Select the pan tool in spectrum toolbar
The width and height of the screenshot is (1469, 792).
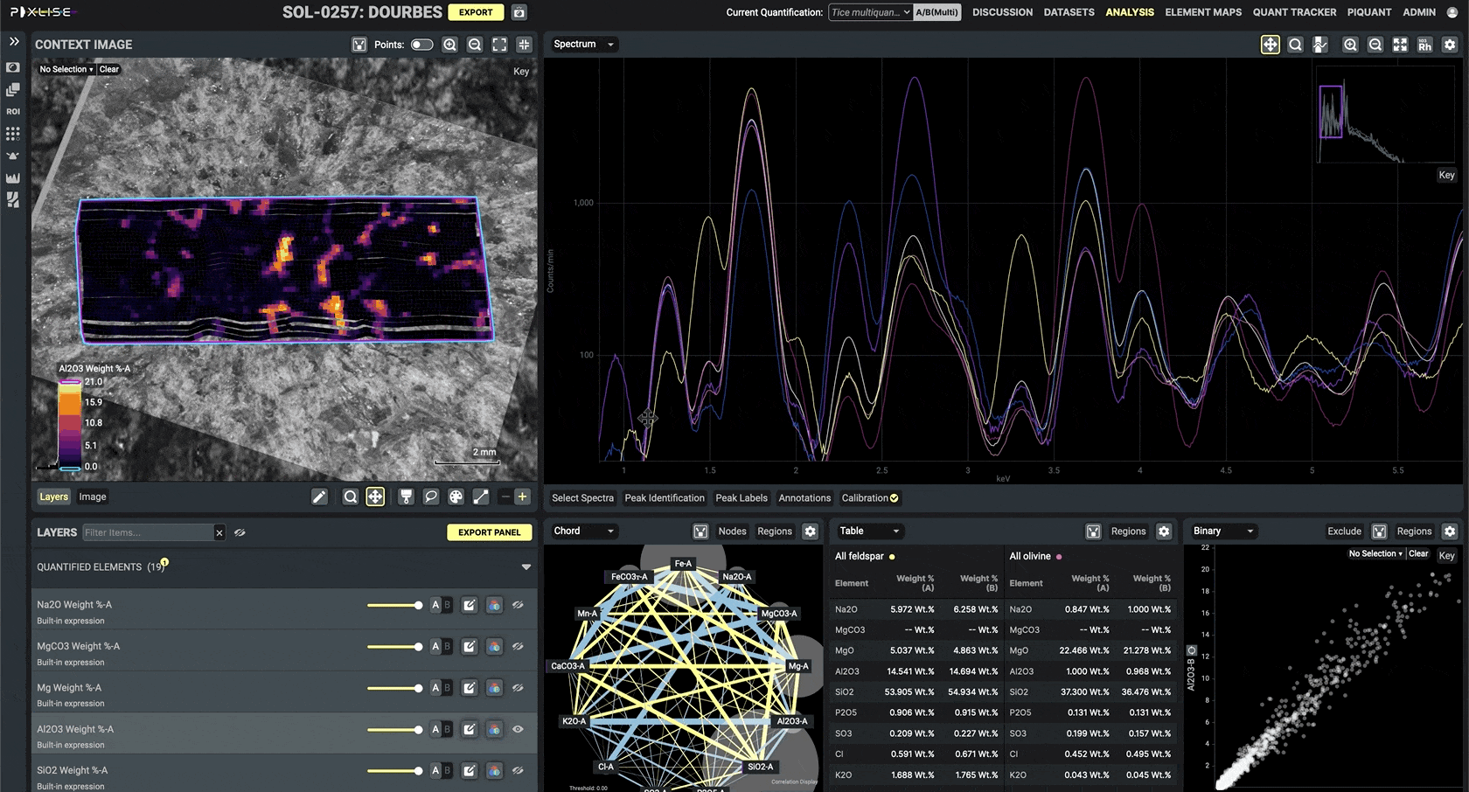coord(1270,45)
